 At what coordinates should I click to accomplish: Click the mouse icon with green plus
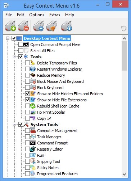(x=10, y=26)
